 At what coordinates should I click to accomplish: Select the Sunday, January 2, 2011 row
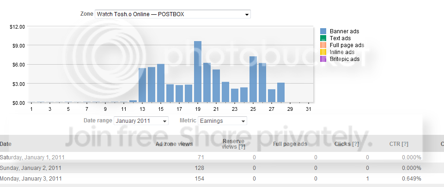(222, 168)
